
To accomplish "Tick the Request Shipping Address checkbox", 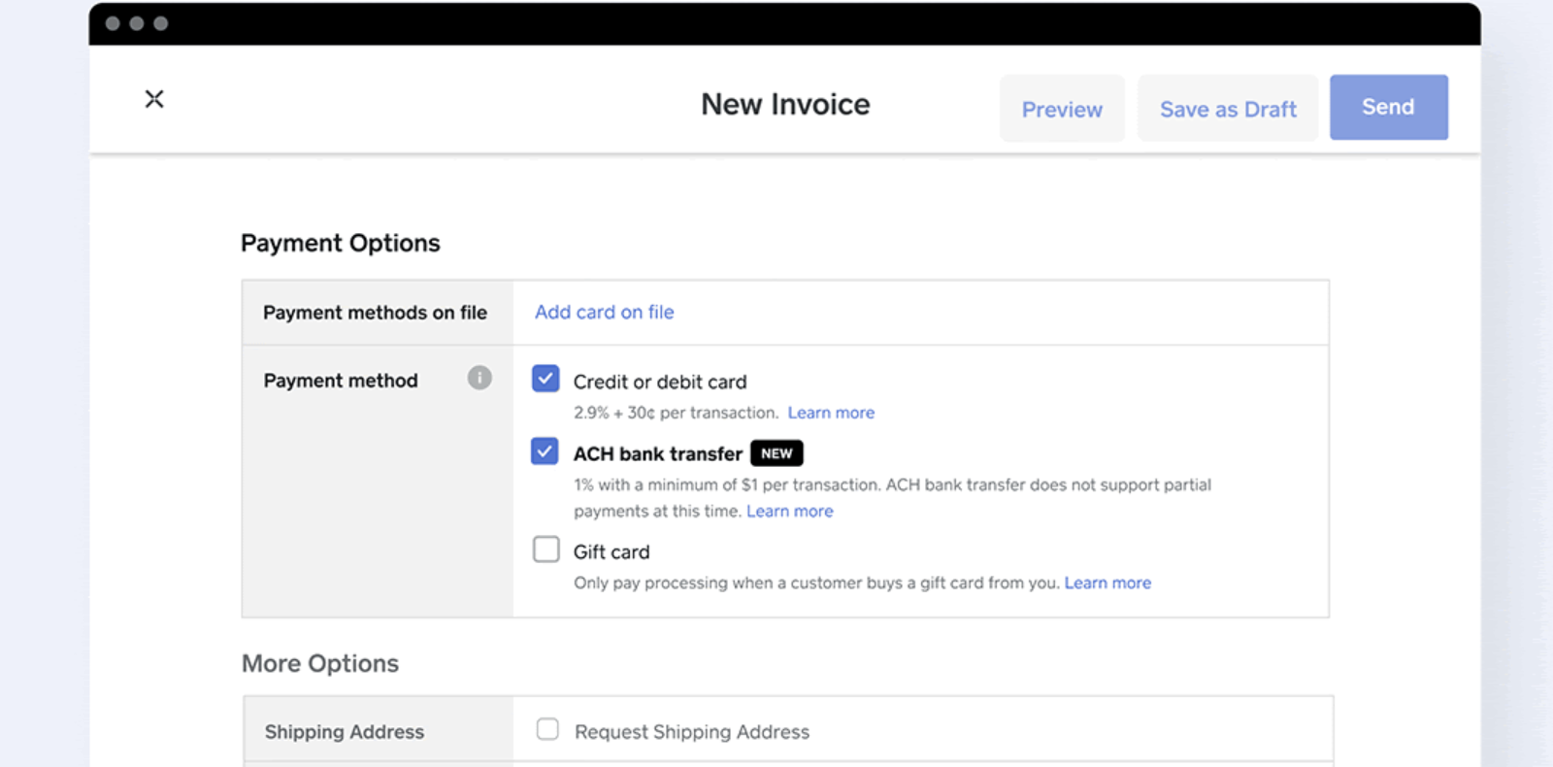I will (x=547, y=729).
